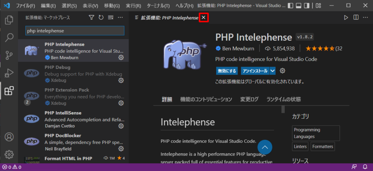Click the v1.8.2 version badge
The image size is (373, 171).
tap(305, 37)
